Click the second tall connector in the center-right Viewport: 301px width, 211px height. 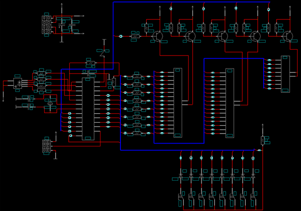click(x=229, y=103)
